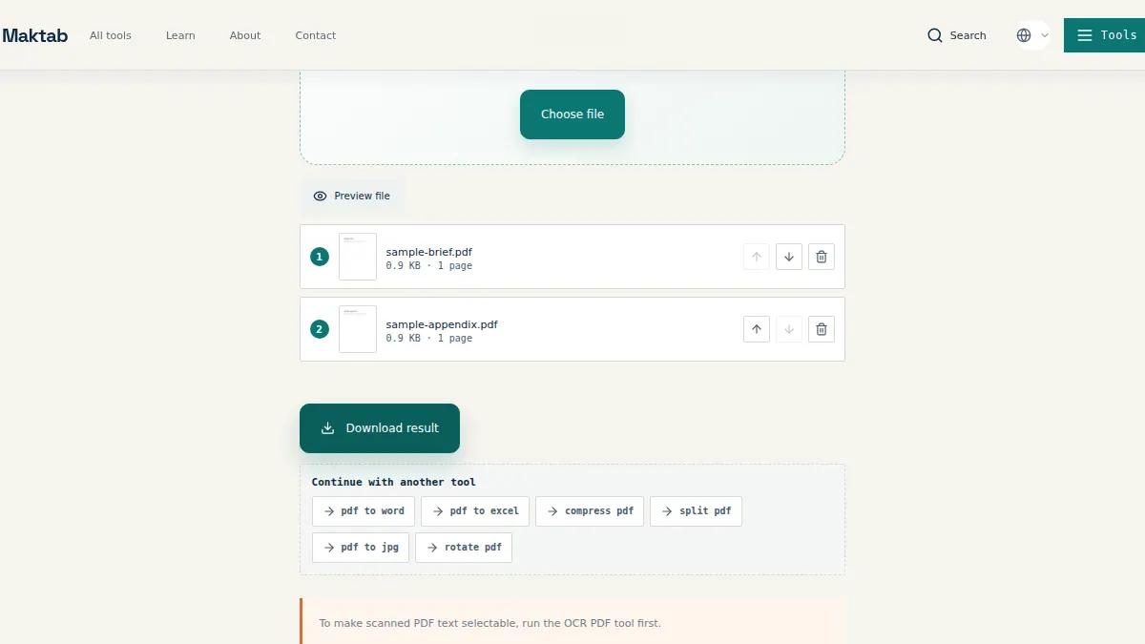The image size is (1145, 644).
Task: Open the Tools hamburger menu
Action: point(1105,35)
